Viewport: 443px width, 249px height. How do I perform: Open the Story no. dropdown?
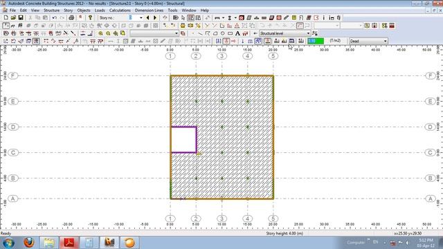click(x=141, y=18)
